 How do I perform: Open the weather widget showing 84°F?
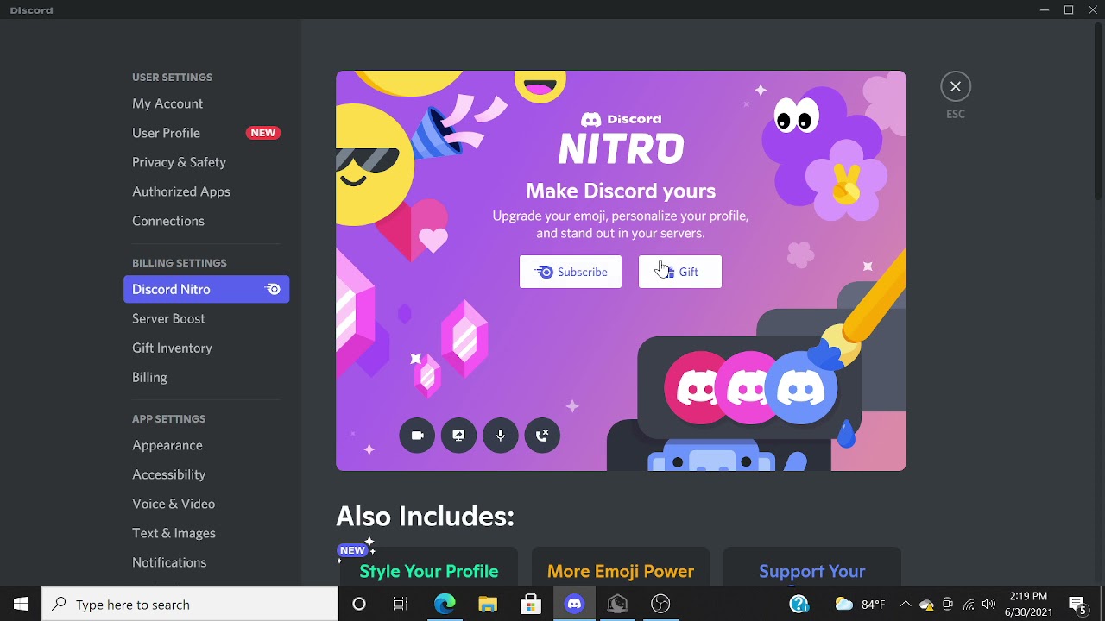click(x=860, y=604)
